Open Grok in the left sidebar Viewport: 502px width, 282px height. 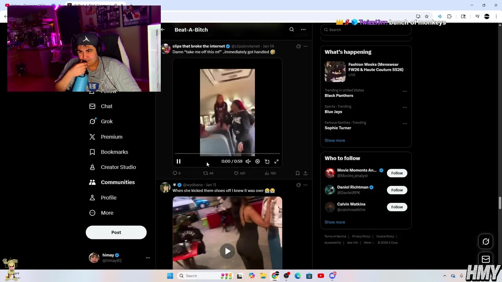pos(101,121)
